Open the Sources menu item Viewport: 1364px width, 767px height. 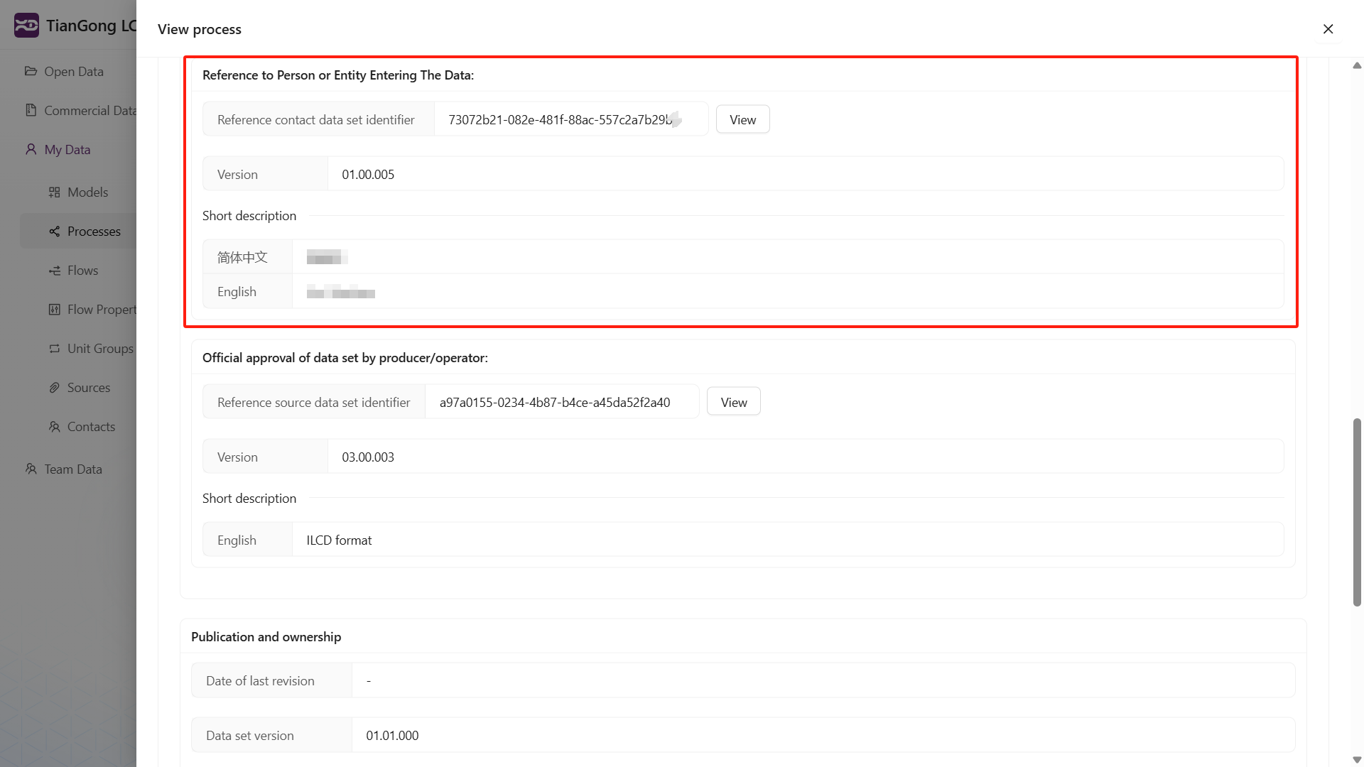pos(89,388)
